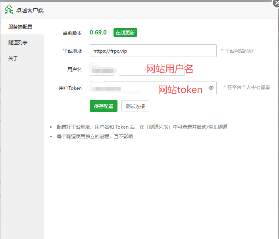Open the 关于 section
This screenshot has width=279, height=239.
coord(22,59)
